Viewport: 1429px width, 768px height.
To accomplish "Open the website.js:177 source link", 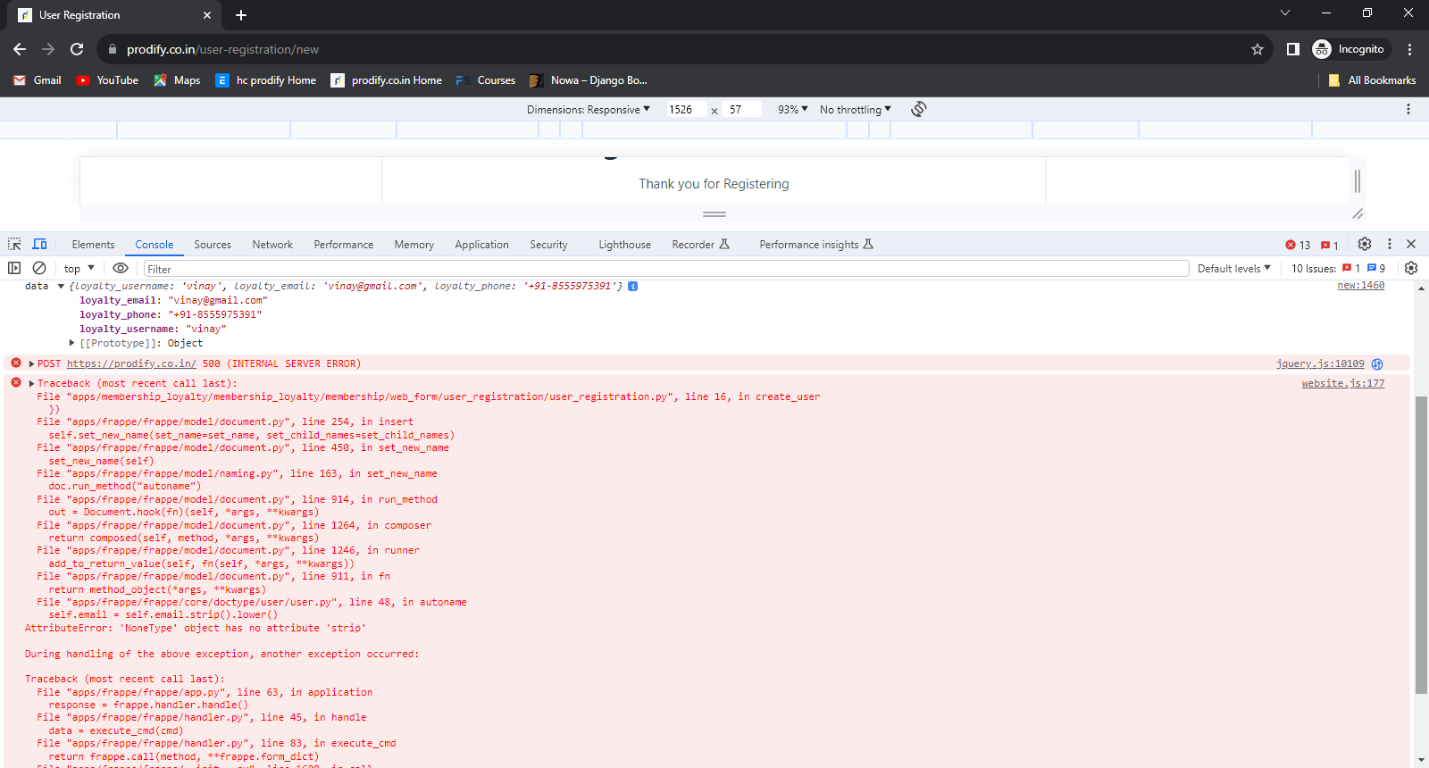I will pyautogui.click(x=1343, y=383).
